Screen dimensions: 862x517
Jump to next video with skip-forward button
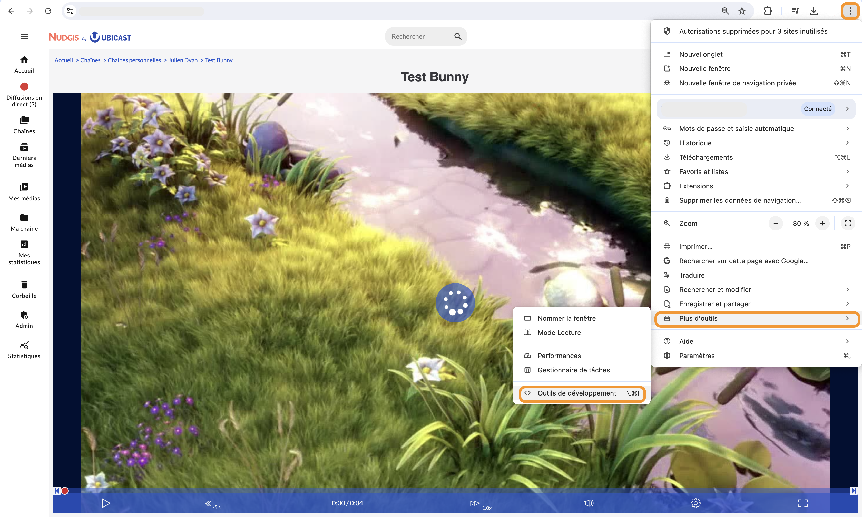tap(853, 491)
